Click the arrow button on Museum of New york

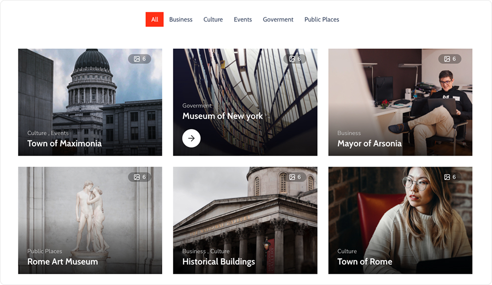[191, 138]
